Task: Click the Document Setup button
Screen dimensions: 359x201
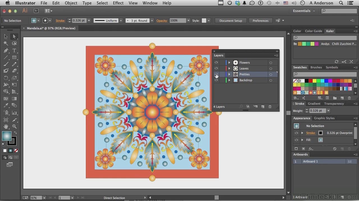Action: click(231, 21)
